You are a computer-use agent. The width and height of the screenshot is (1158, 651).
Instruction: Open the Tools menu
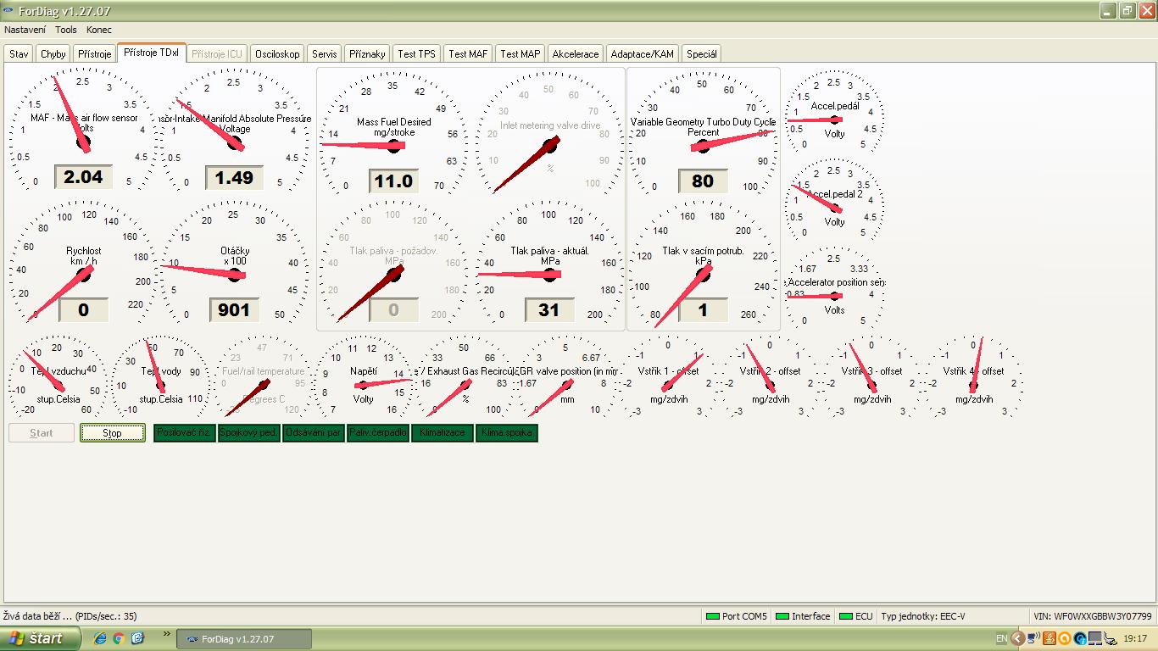(65, 30)
